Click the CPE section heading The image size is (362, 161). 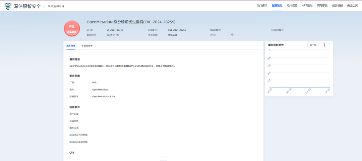pos(72,153)
